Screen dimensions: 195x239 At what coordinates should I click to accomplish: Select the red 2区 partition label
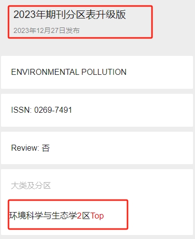(83, 216)
